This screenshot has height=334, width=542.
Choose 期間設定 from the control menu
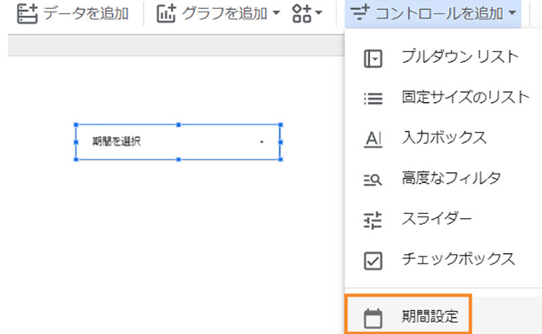tap(430, 317)
